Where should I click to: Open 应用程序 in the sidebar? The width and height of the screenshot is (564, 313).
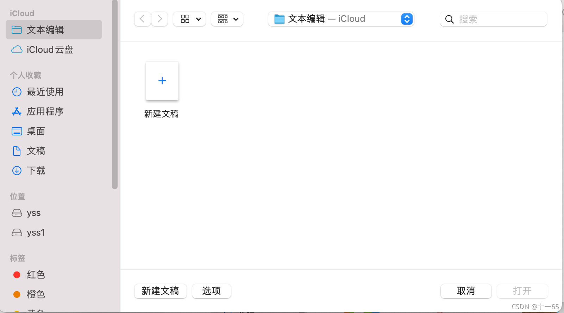coord(54,111)
